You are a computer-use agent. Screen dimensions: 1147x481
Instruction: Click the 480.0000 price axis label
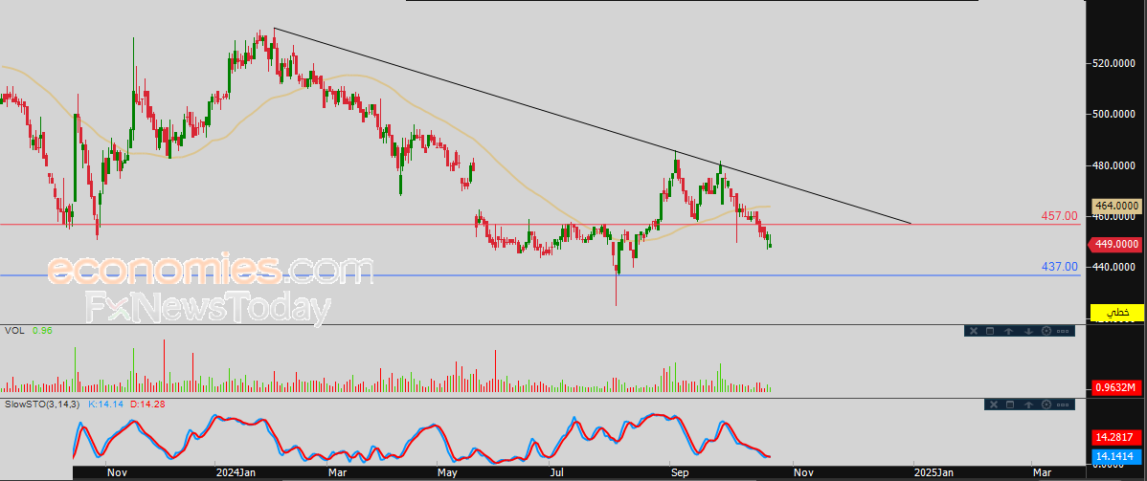tap(1115, 166)
